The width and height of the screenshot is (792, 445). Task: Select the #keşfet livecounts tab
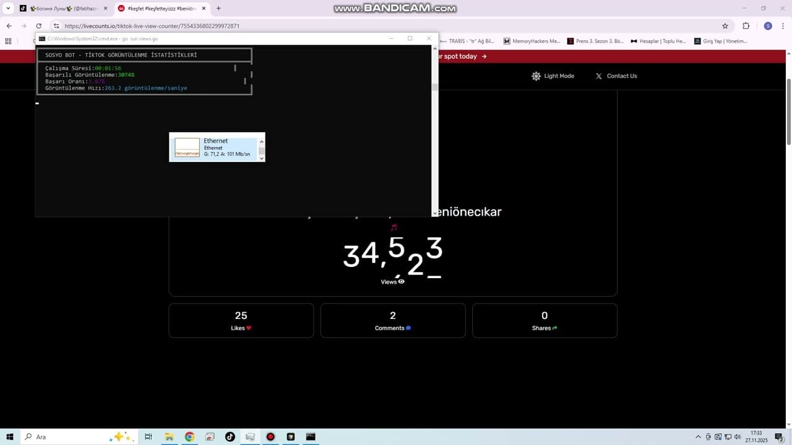pos(162,9)
